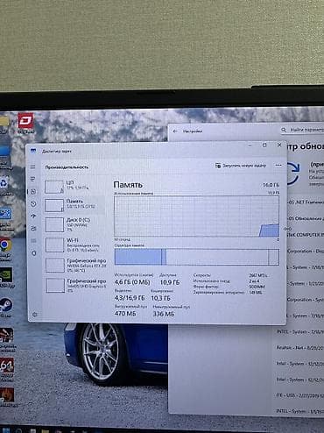
Task: Click 'Realtek - Net' update entry in Settings
Action: click(x=300, y=348)
